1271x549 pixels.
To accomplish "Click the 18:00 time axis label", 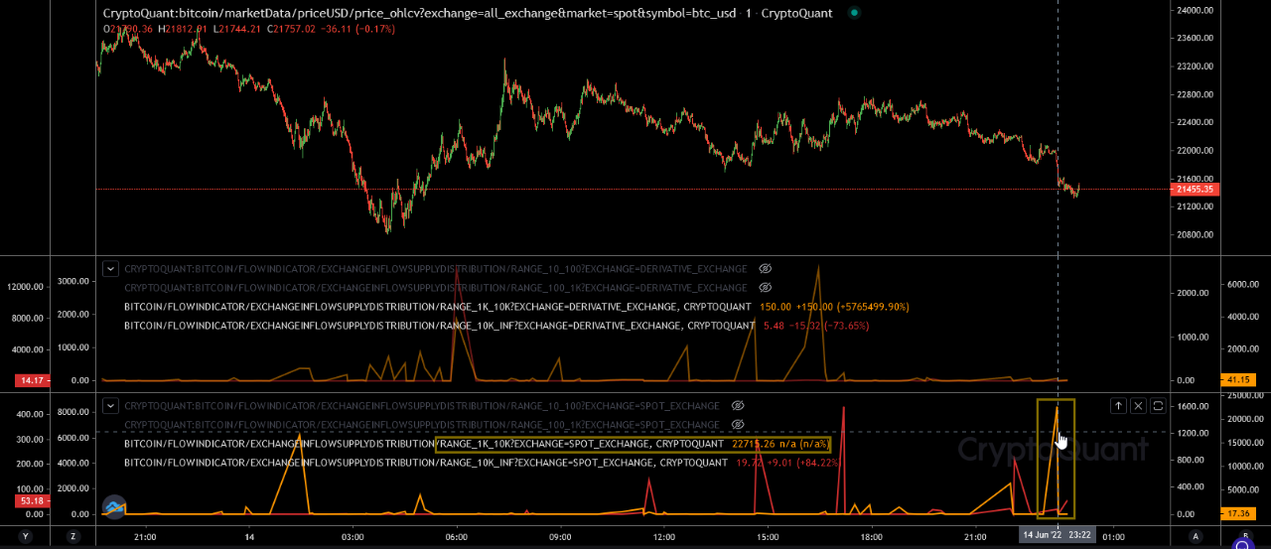I will [x=871, y=536].
